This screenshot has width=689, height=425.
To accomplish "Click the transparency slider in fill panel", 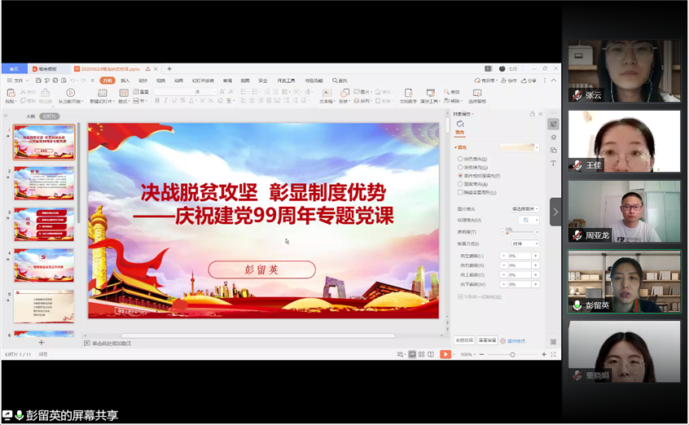I will click(x=520, y=232).
